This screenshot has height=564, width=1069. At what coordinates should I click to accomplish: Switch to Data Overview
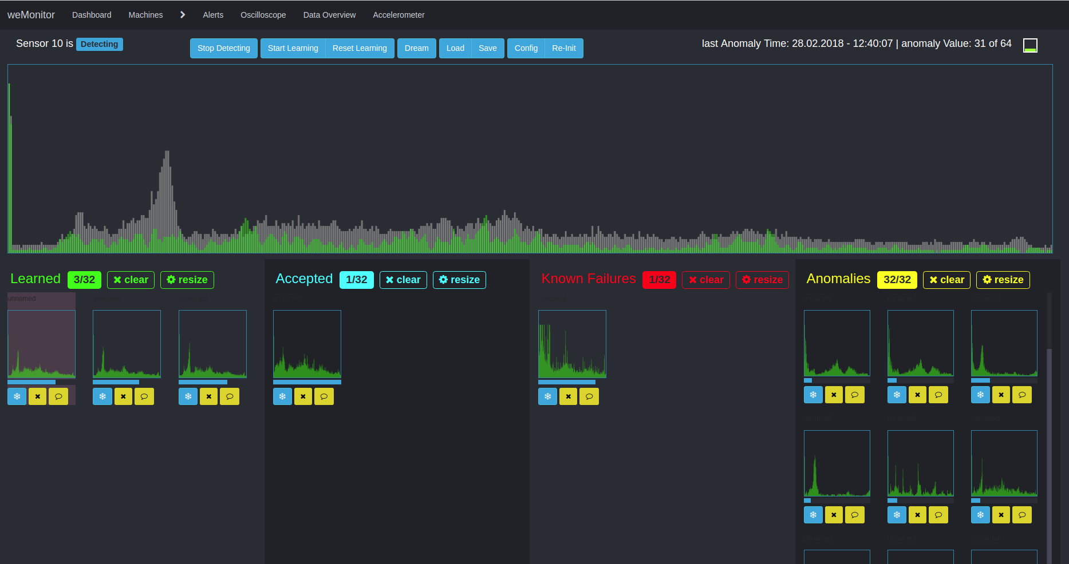click(x=329, y=15)
